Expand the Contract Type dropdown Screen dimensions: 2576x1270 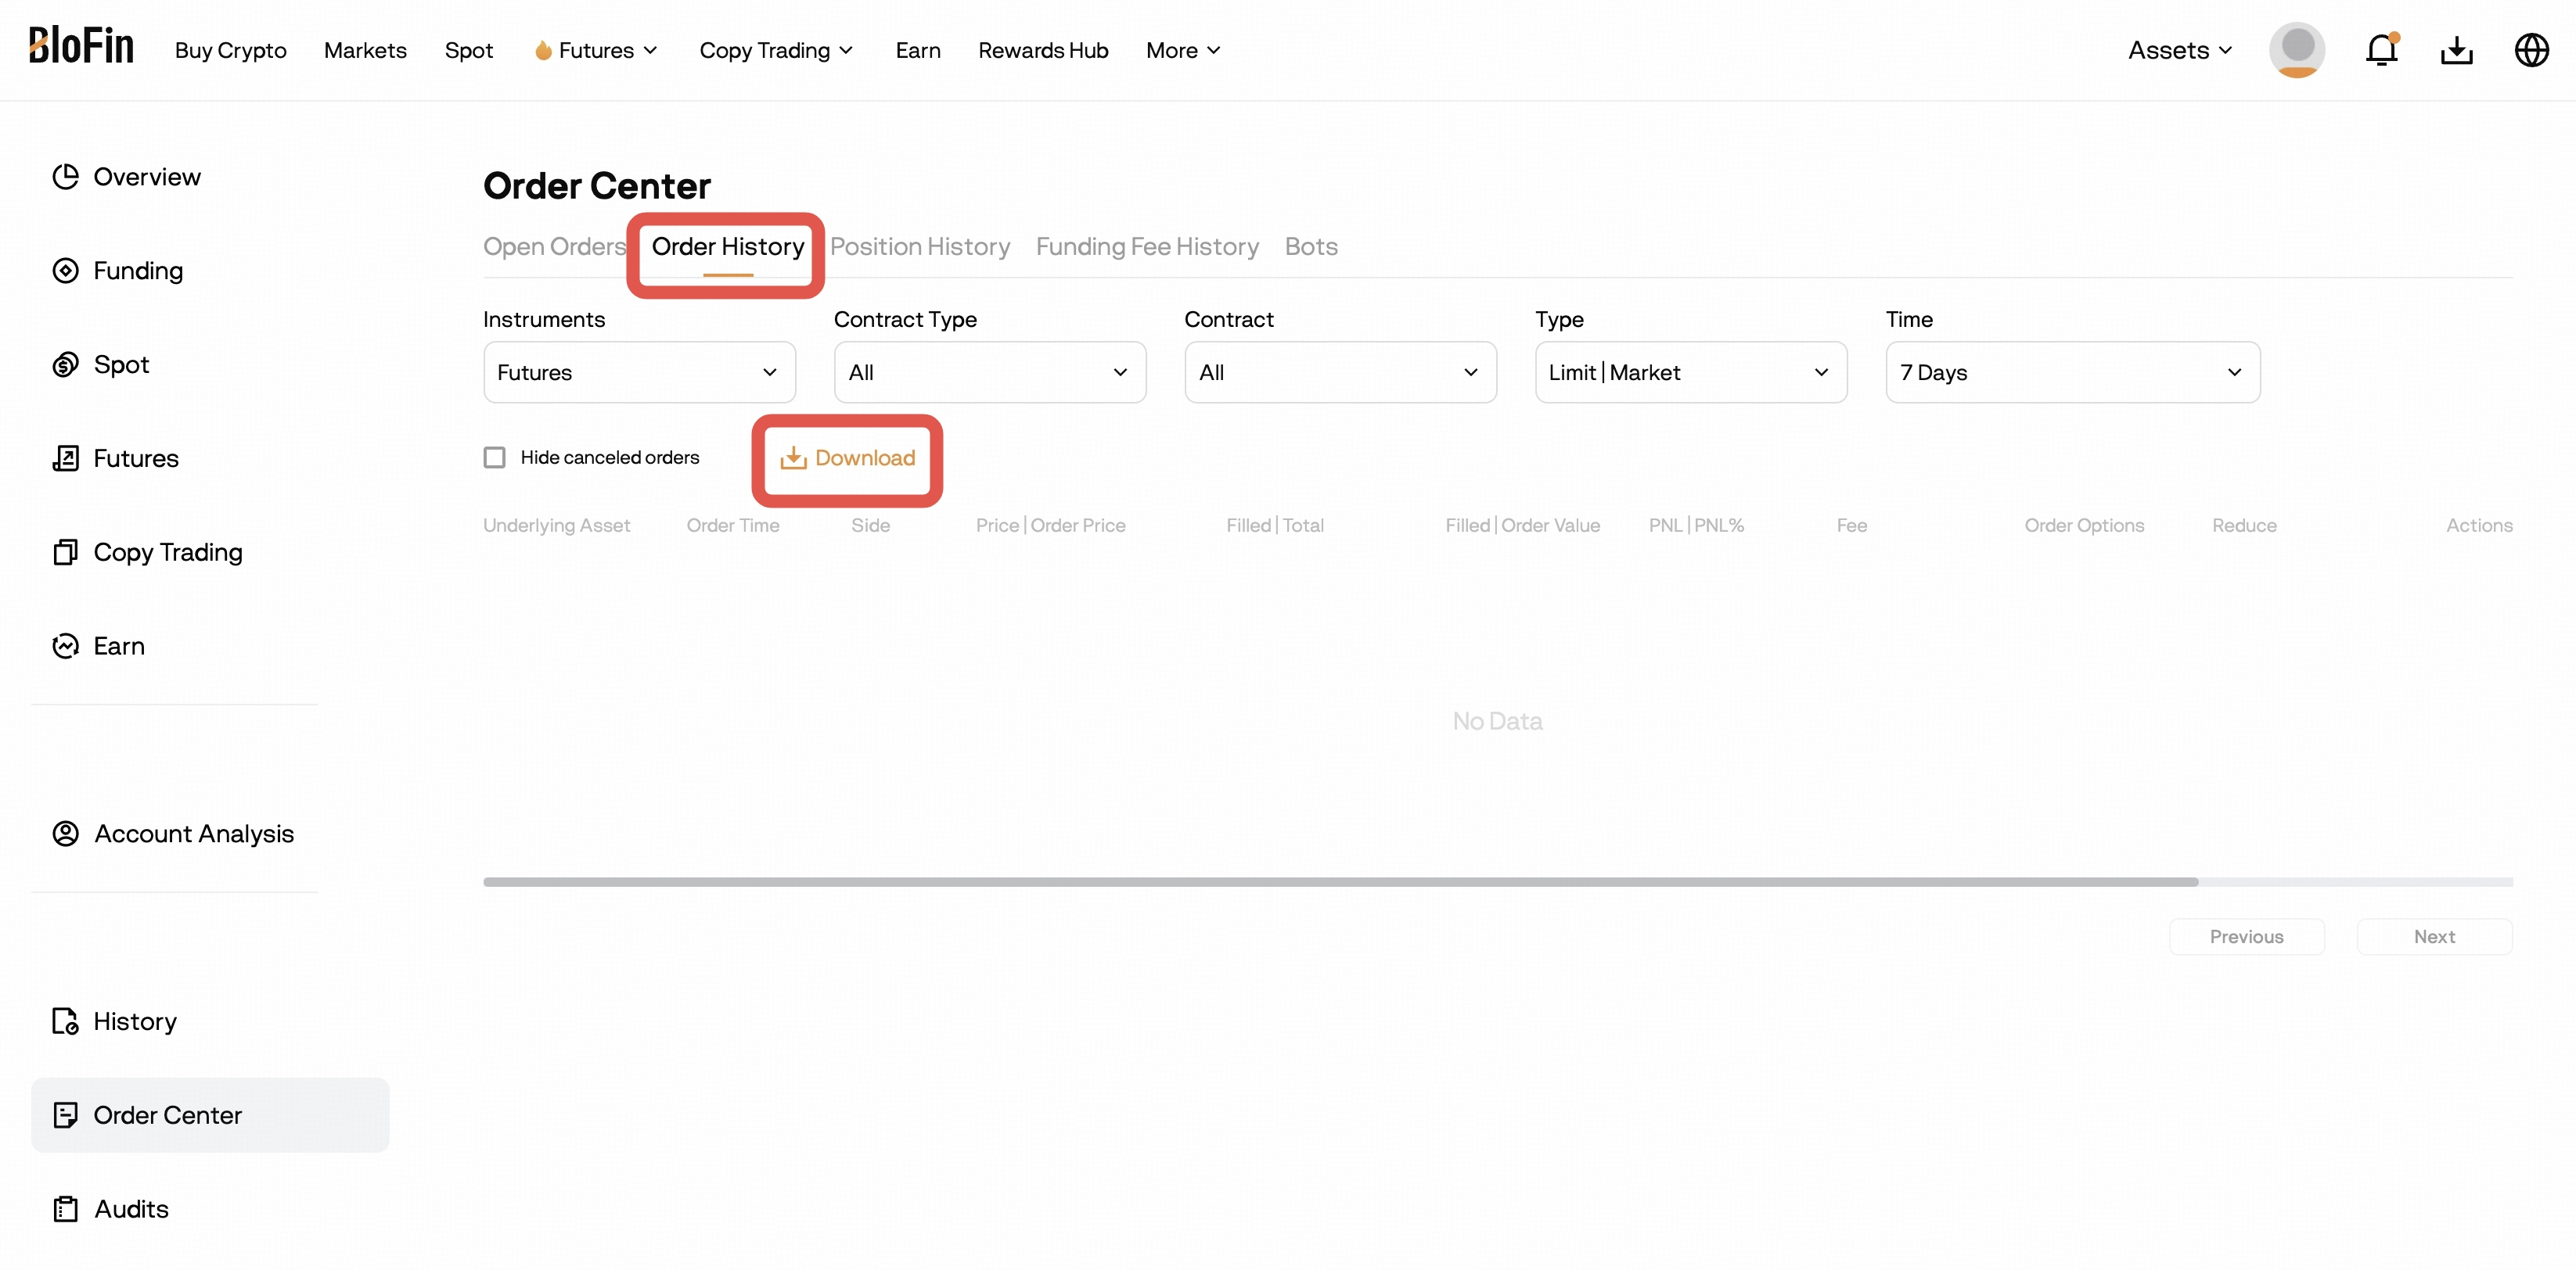point(989,371)
